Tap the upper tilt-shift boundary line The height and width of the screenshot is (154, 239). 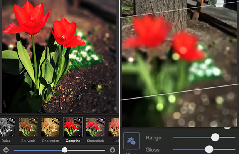180,10
